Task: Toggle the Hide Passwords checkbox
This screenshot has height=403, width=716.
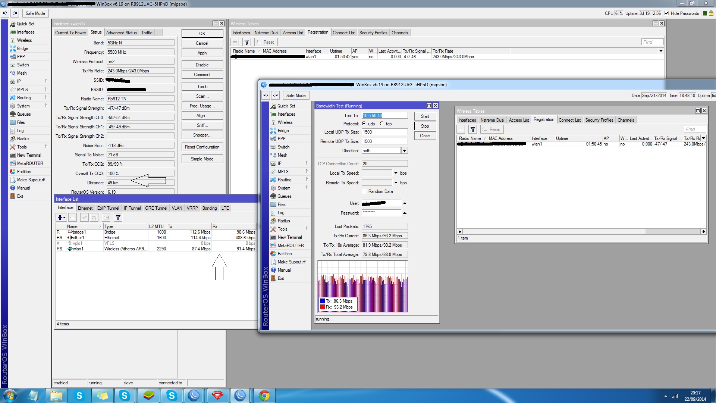Action: (x=666, y=13)
